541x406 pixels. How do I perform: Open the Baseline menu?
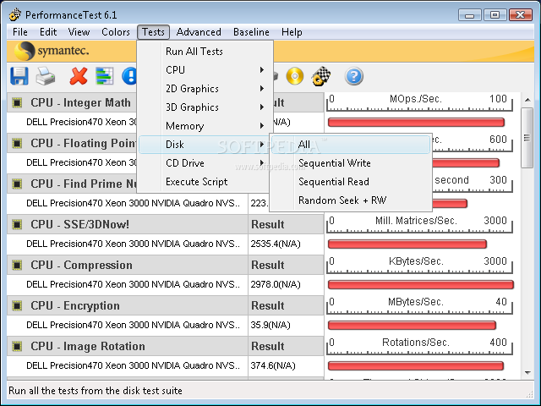[x=251, y=32]
